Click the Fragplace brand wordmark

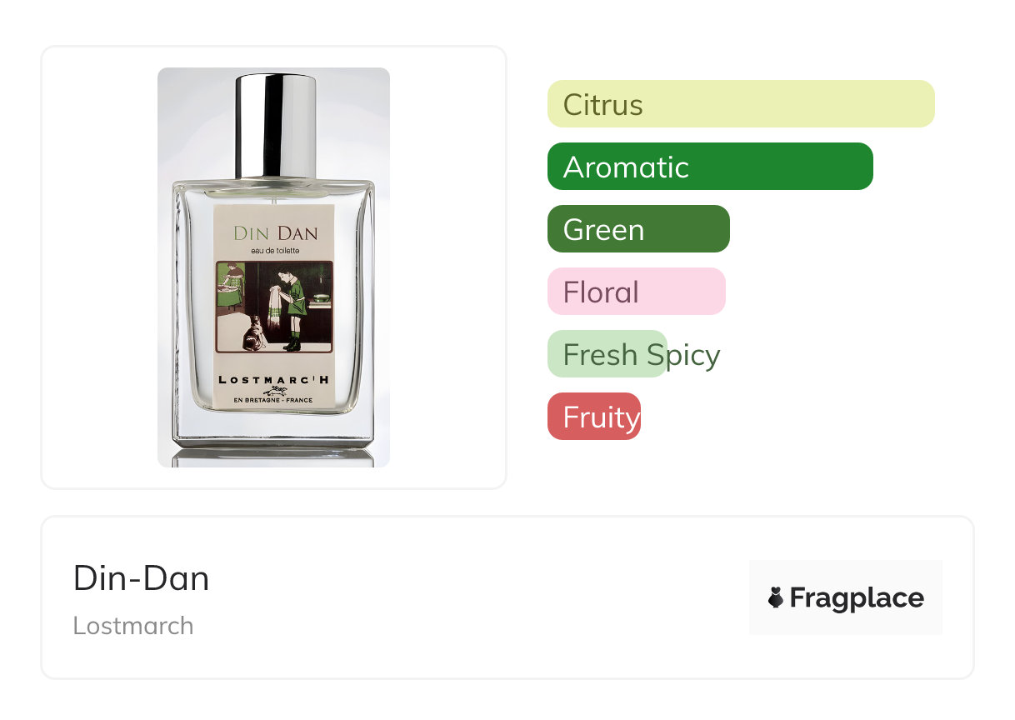coord(857,597)
